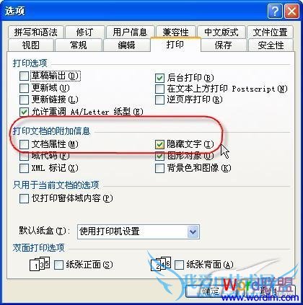Viewport: 303px width, 305px height.
Task: Check the XML 标记 checkbox
Action: (x=24, y=168)
